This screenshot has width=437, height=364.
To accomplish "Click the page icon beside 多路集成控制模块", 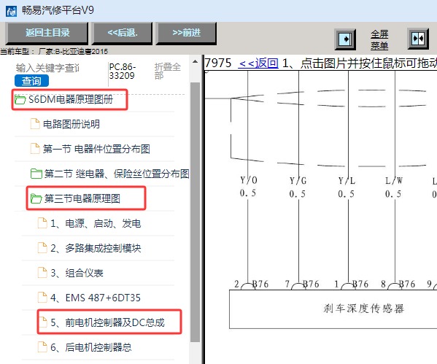I will 42,248.
